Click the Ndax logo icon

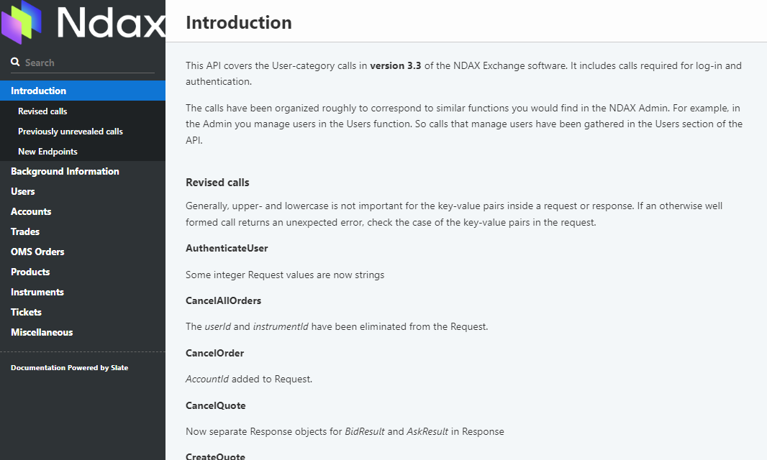(22, 22)
